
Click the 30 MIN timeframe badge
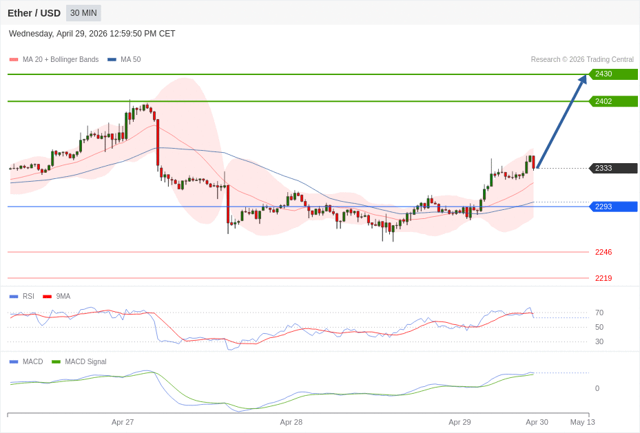83,13
